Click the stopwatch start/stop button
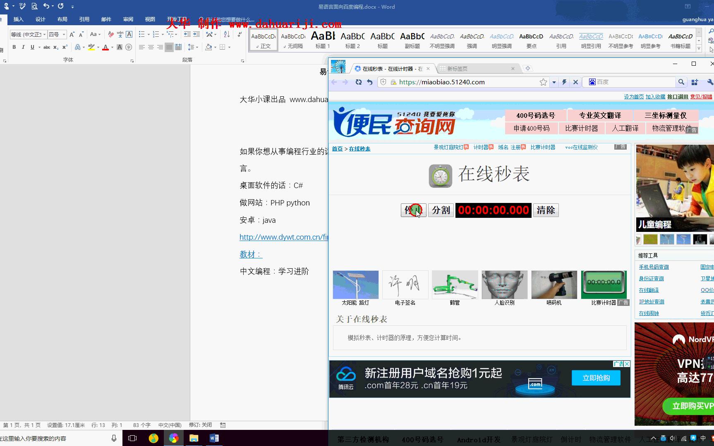 point(413,210)
